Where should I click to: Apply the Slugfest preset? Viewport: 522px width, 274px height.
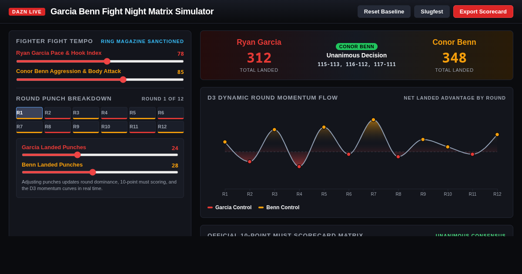coord(432,11)
